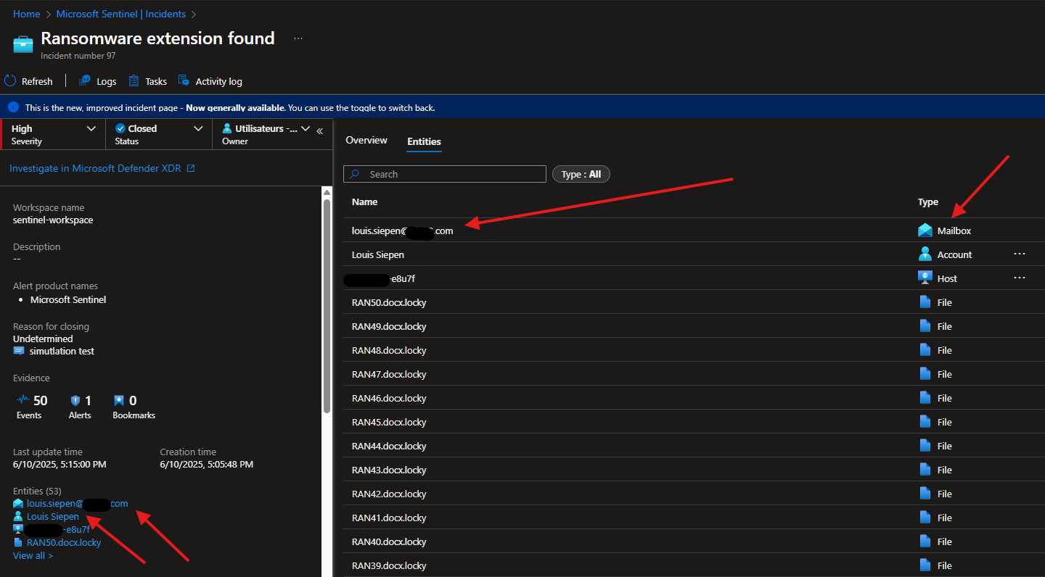Click the Host type icon

(x=925, y=278)
